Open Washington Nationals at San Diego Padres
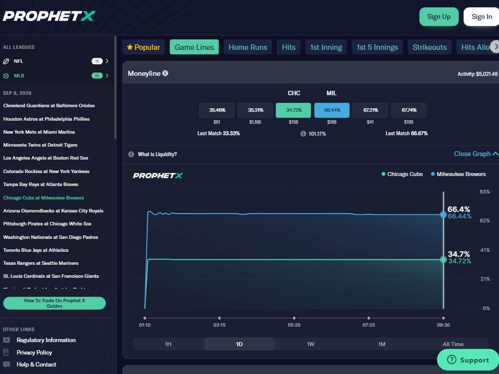 pyautogui.click(x=50, y=237)
